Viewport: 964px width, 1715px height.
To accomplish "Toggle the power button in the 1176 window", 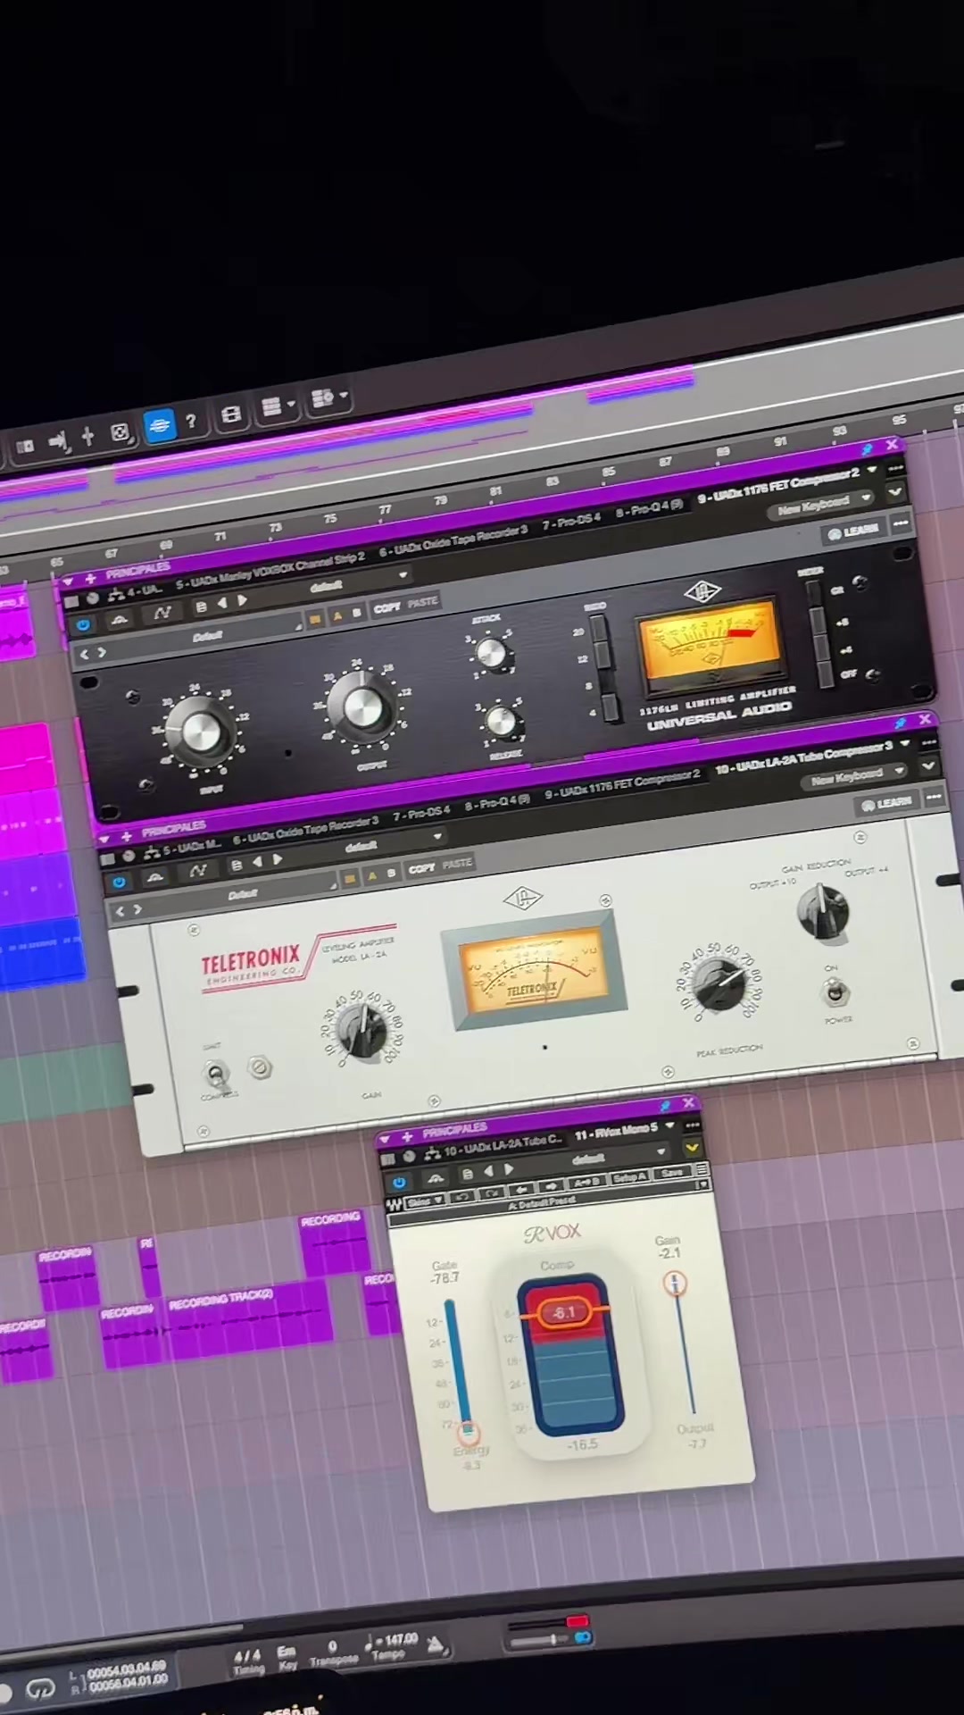I will tap(83, 625).
